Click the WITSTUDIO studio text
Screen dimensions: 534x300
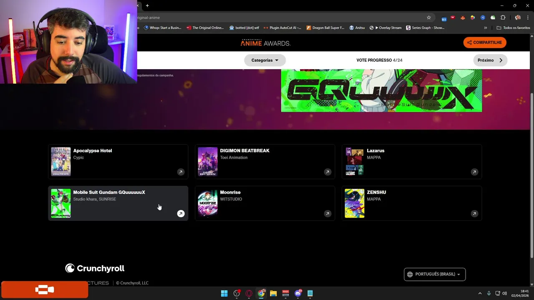(231, 199)
